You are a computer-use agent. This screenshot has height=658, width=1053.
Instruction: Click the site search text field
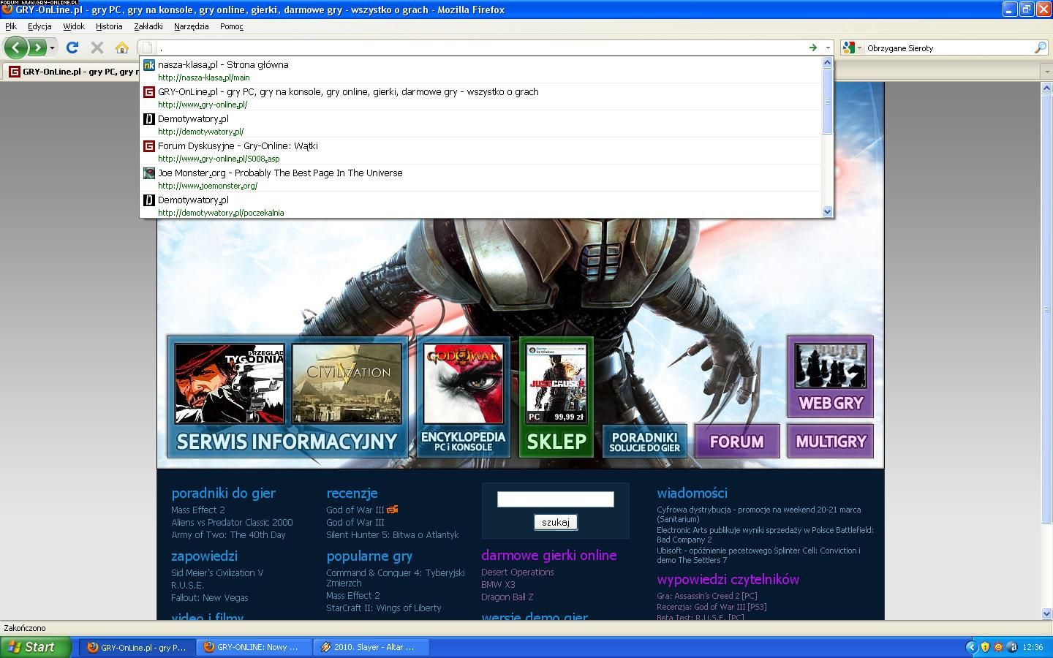[x=556, y=499]
